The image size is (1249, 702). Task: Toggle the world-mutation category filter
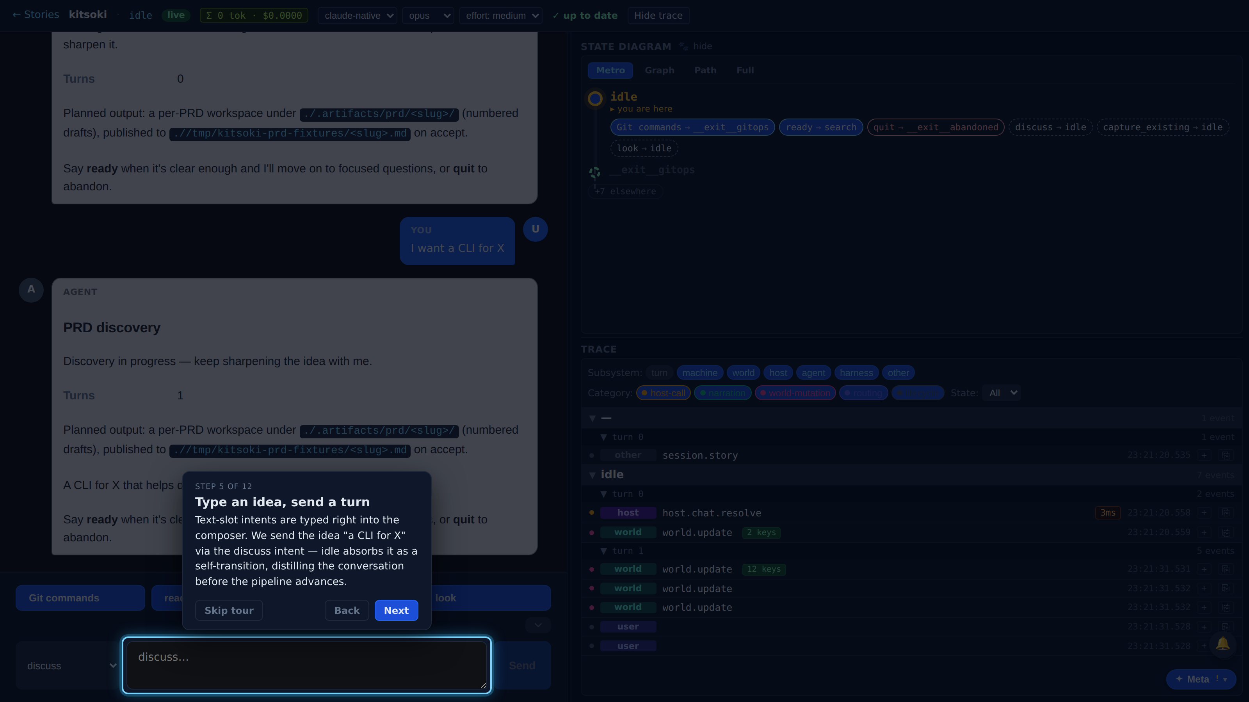tap(795, 393)
